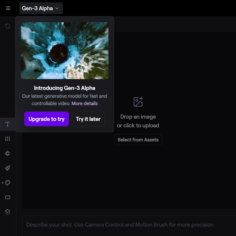Click the add image upload icon
The width and height of the screenshot is (236, 236).
[x=138, y=102]
